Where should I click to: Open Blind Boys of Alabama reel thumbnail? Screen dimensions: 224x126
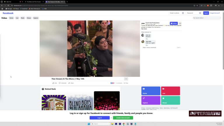[80, 101]
